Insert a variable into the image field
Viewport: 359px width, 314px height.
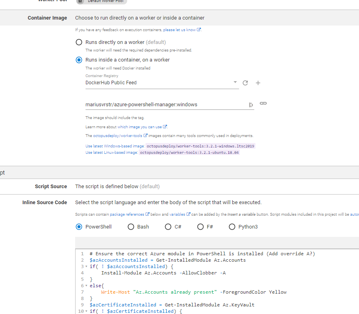251,104
